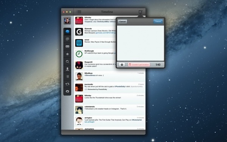Open Gizmodo's G avatar

point(79,32)
